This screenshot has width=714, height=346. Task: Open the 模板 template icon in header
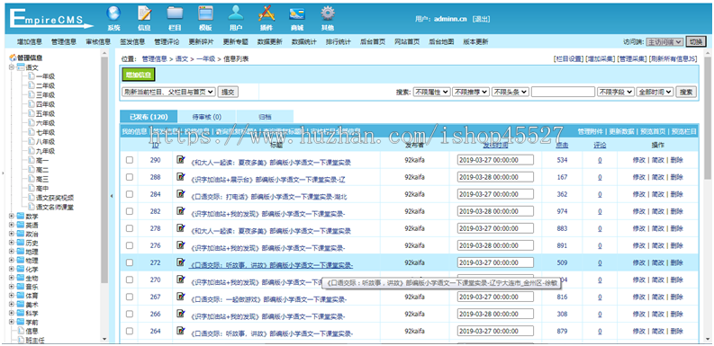pos(205,13)
